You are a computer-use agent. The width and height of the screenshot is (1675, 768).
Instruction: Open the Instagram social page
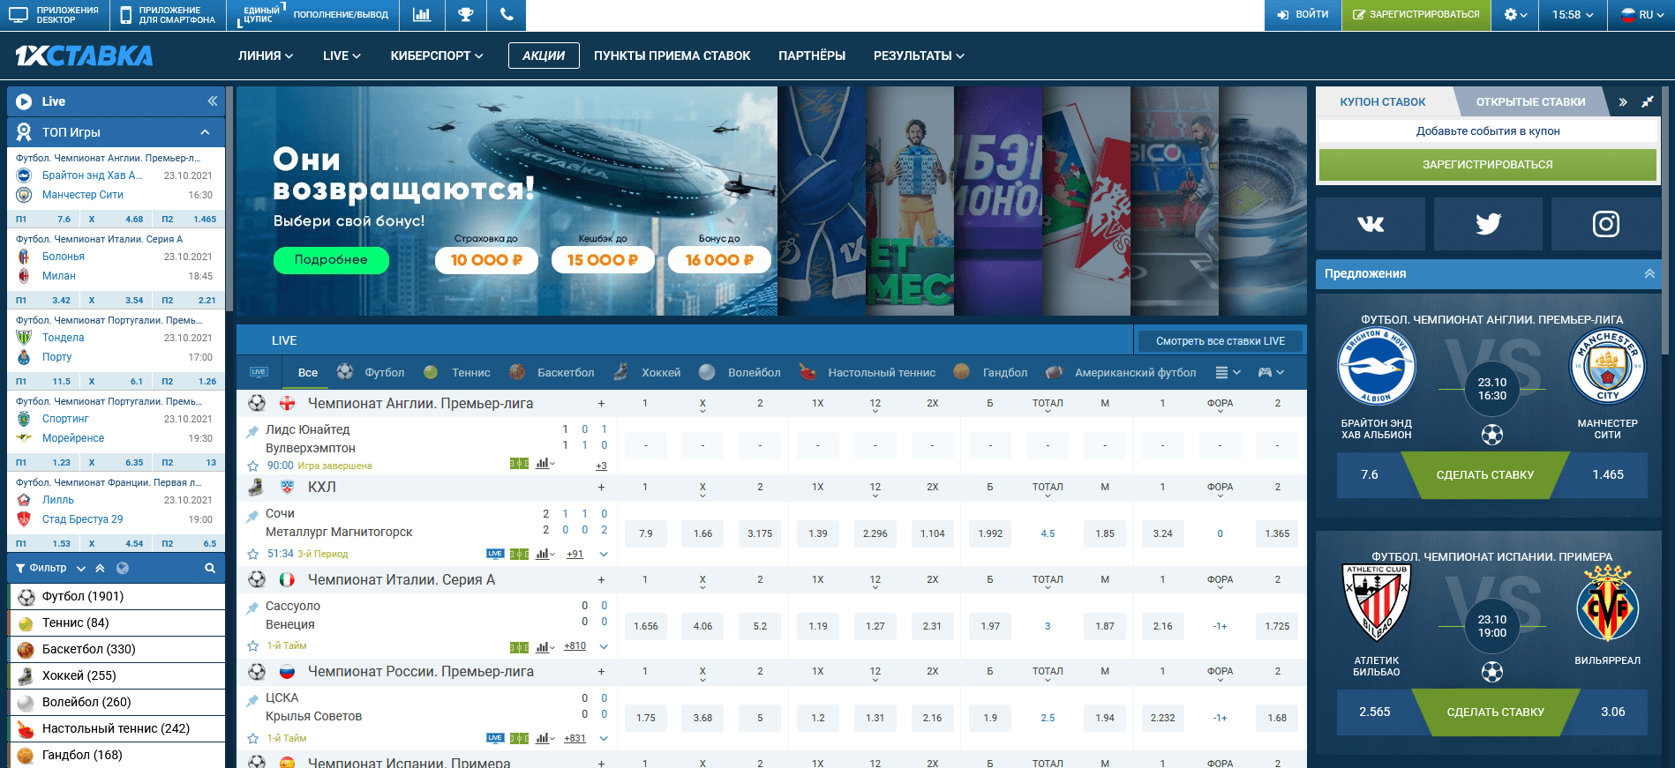1605,224
